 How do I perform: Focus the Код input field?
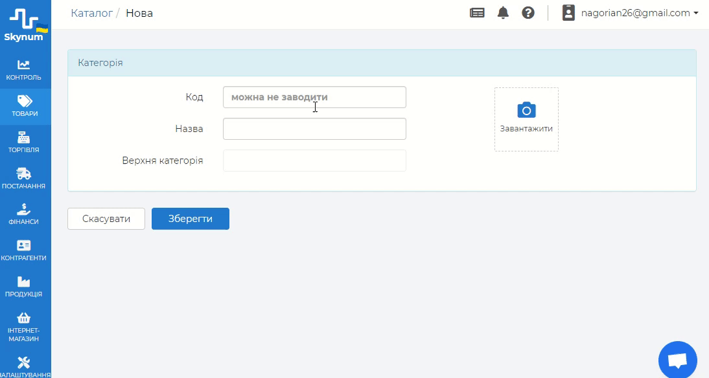(x=314, y=97)
